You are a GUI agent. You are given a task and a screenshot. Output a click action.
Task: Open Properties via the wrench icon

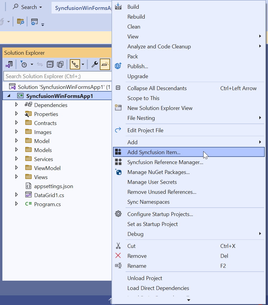click(94, 64)
